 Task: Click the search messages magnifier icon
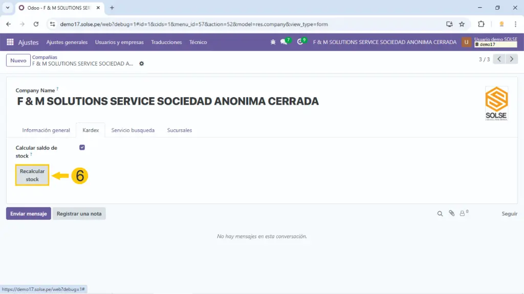440,214
